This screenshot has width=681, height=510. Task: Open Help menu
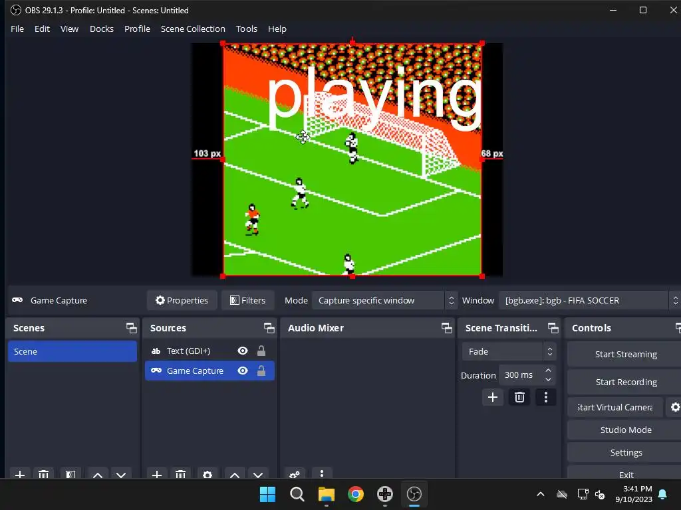[277, 29]
